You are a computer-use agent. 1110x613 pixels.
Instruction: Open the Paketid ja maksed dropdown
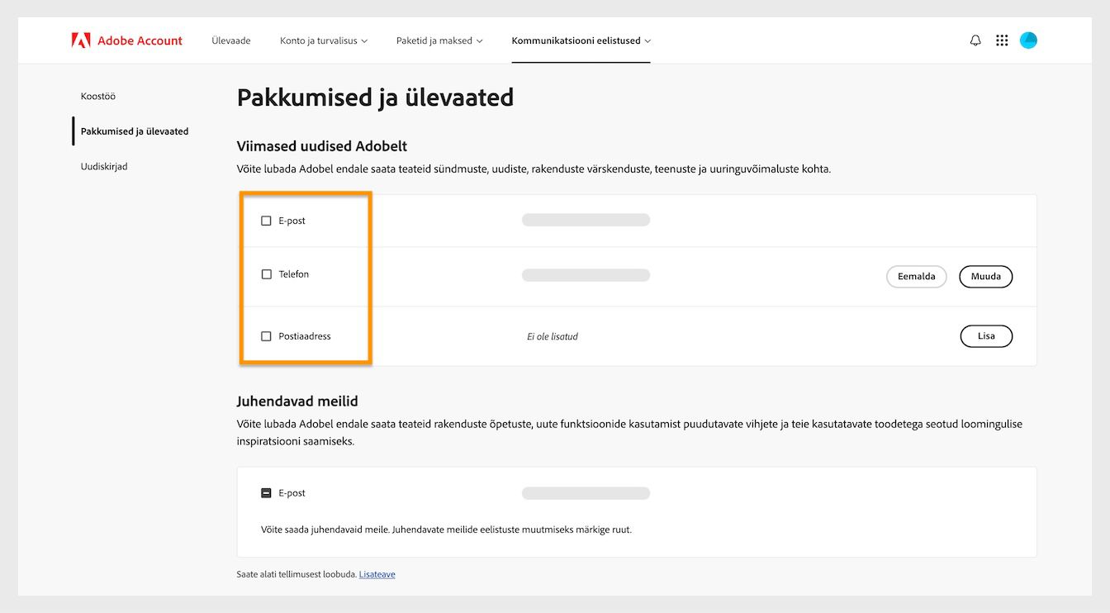point(439,40)
